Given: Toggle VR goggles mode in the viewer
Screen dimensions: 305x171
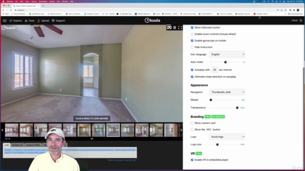Looking at the screenshot, I should (169, 28).
